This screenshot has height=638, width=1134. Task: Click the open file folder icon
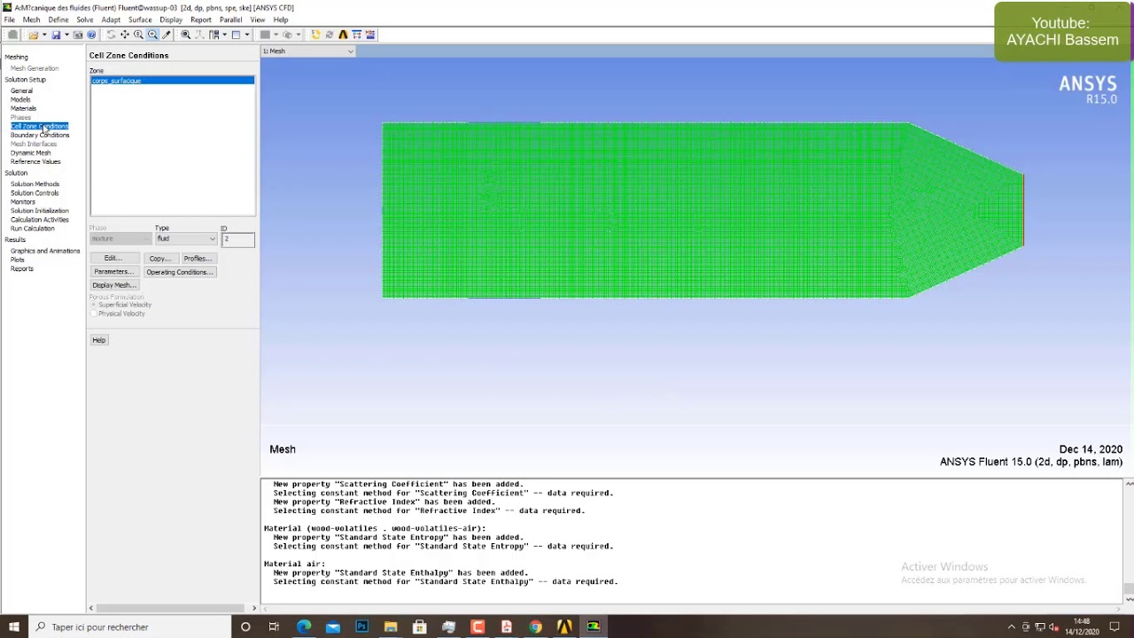click(34, 35)
